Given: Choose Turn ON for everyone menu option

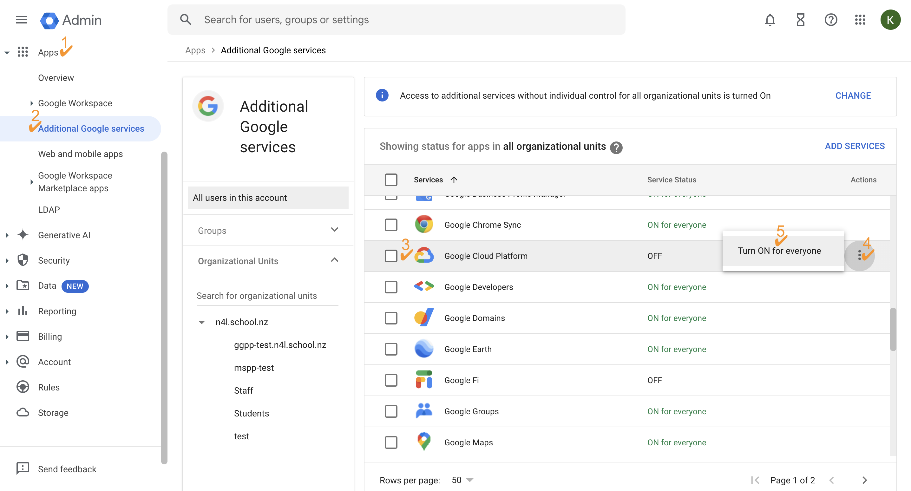Looking at the screenshot, I should tap(779, 251).
